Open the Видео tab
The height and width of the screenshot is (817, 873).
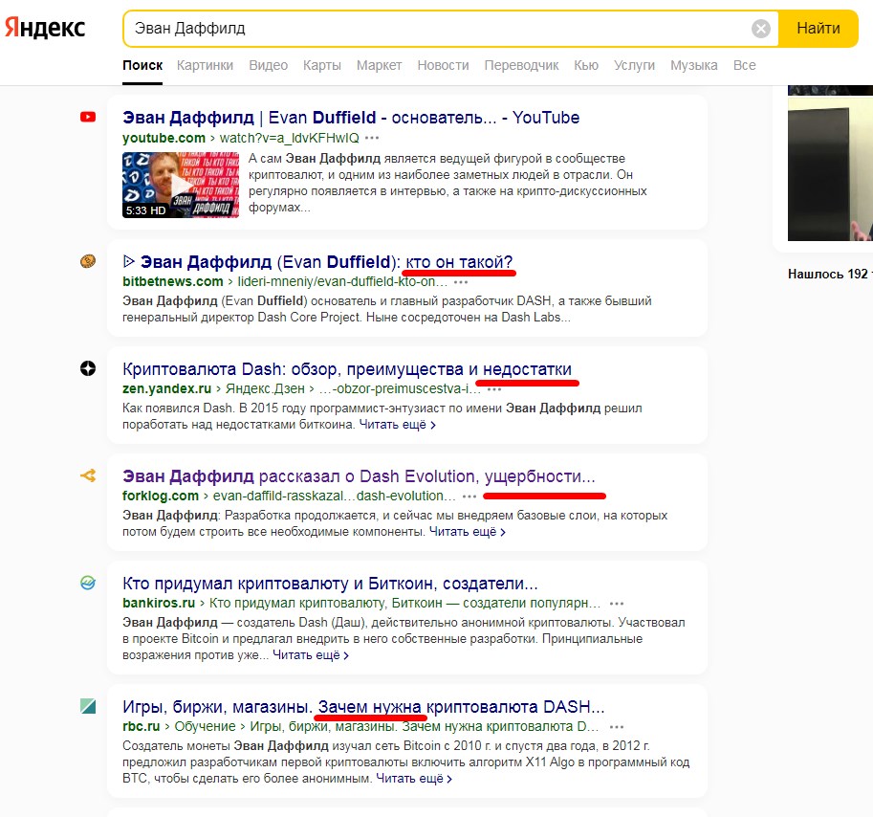(x=269, y=65)
